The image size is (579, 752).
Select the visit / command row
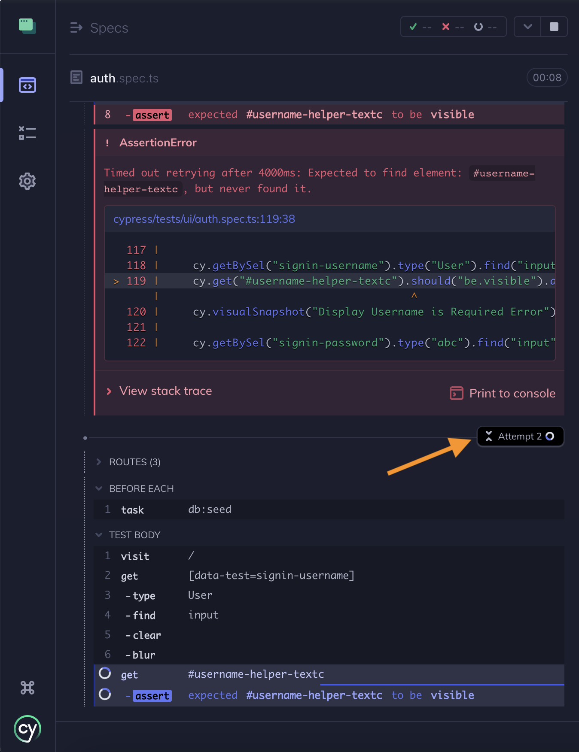point(328,556)
